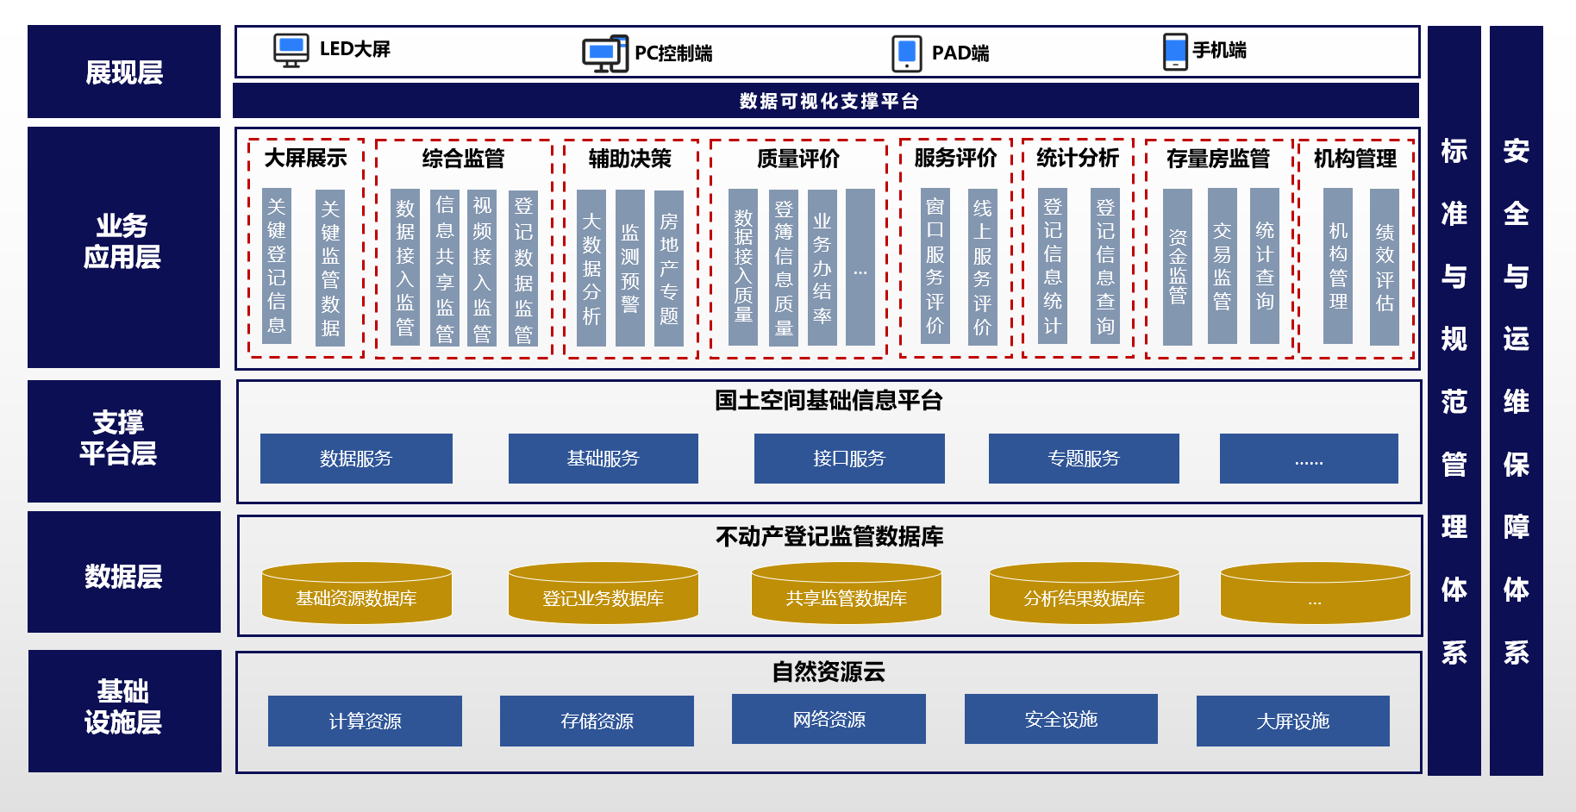
Task: Click the 基础资源数据库 cylinder
Action: 356,594
